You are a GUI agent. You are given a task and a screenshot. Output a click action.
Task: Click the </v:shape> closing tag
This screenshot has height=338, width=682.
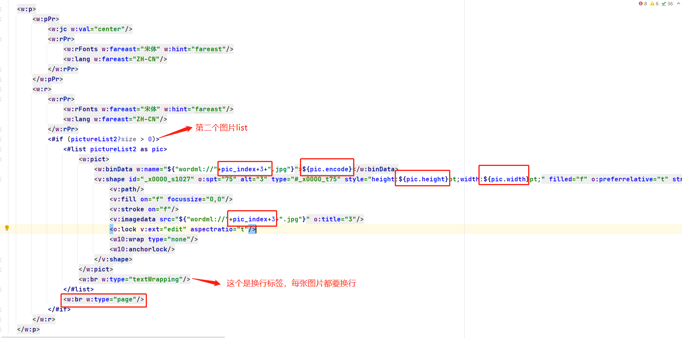[x=113, y=259]
